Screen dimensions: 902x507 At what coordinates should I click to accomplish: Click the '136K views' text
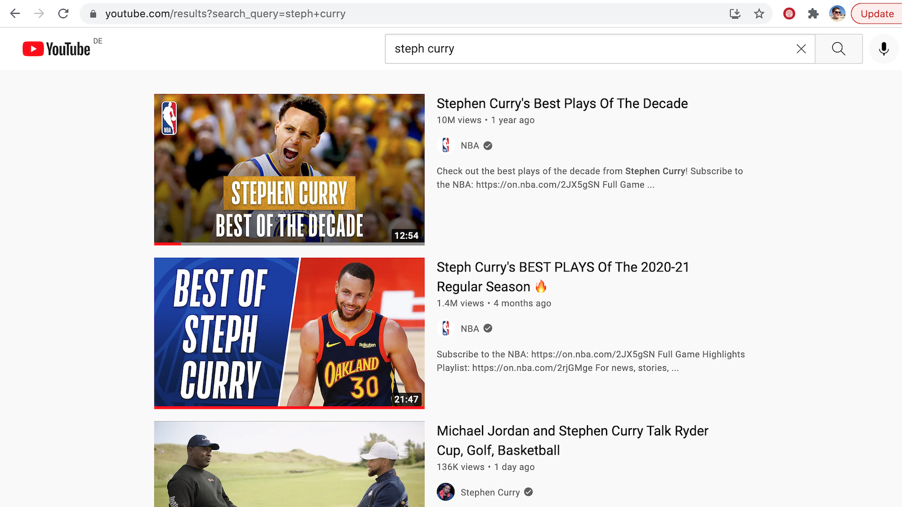click(x=461, y=467)
